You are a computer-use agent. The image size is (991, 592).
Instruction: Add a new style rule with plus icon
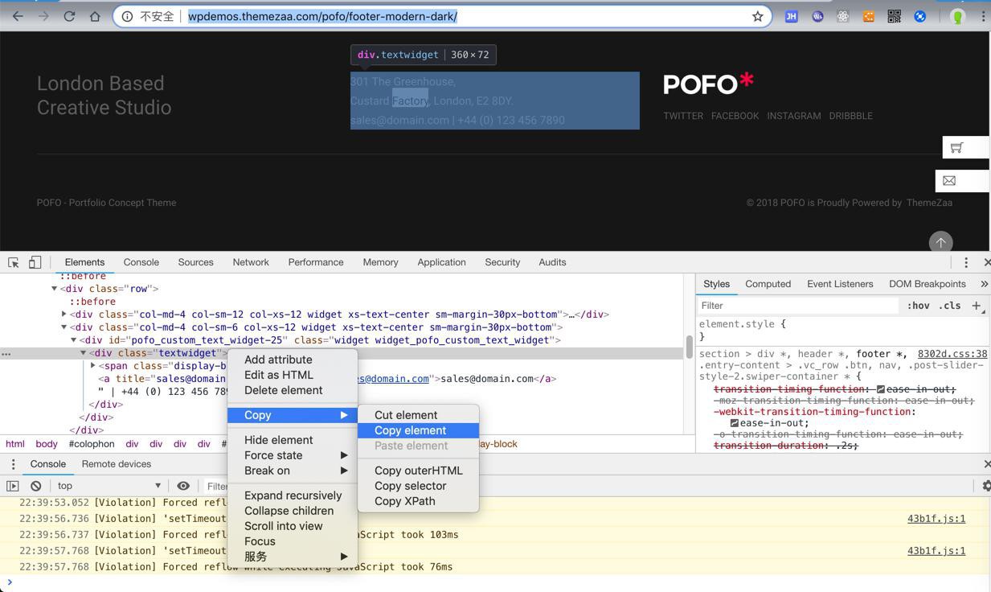[x=977, y=306]
